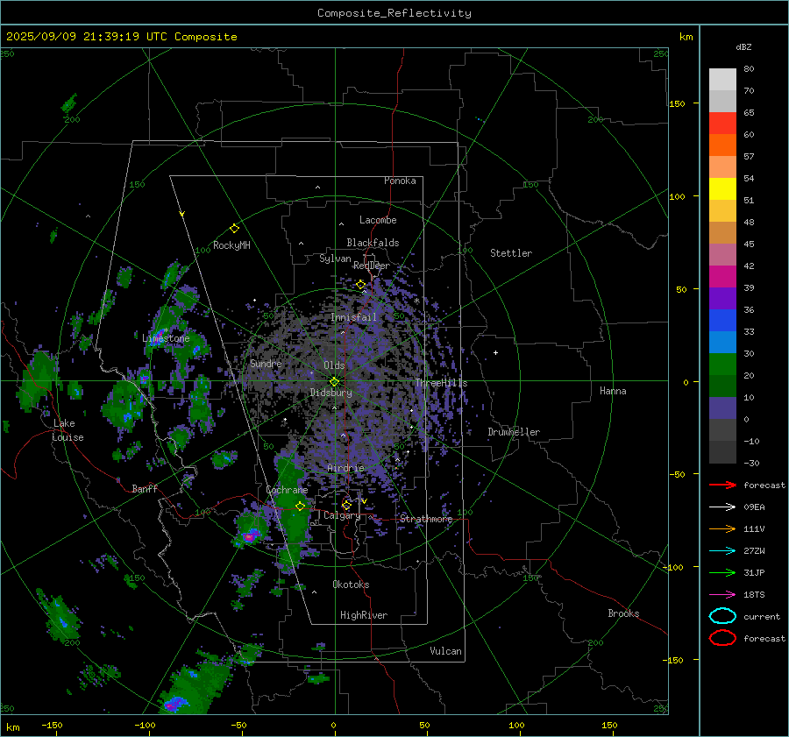789x737 pixels.
Task: Click the cyan 27ZW legend arrow
Action: coord(722,551)
